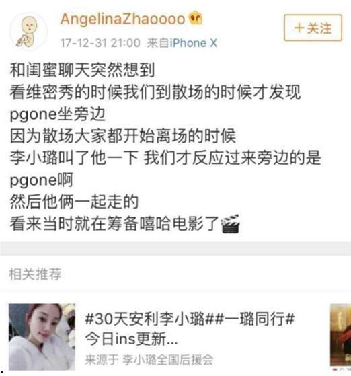
Task: Tap the crown member badge icon
Action: pos(196,18)
